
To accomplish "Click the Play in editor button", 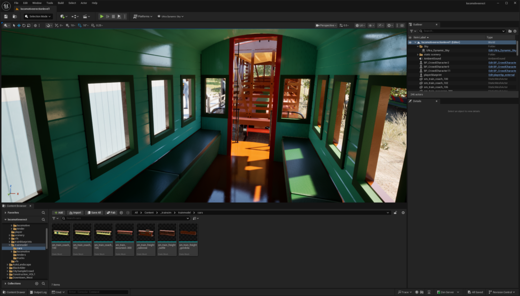I will click(102, 16).
